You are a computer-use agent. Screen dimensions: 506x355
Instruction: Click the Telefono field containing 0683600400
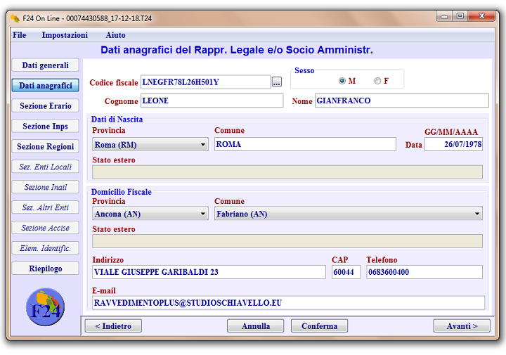coord(424,272)
